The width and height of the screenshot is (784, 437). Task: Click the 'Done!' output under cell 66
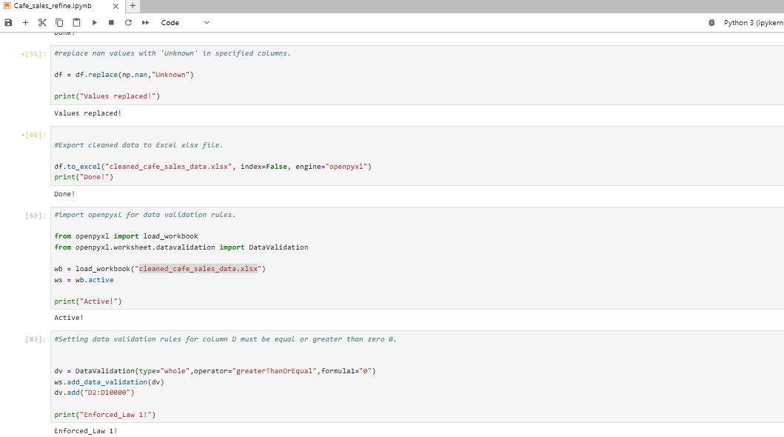pos(64,194)
